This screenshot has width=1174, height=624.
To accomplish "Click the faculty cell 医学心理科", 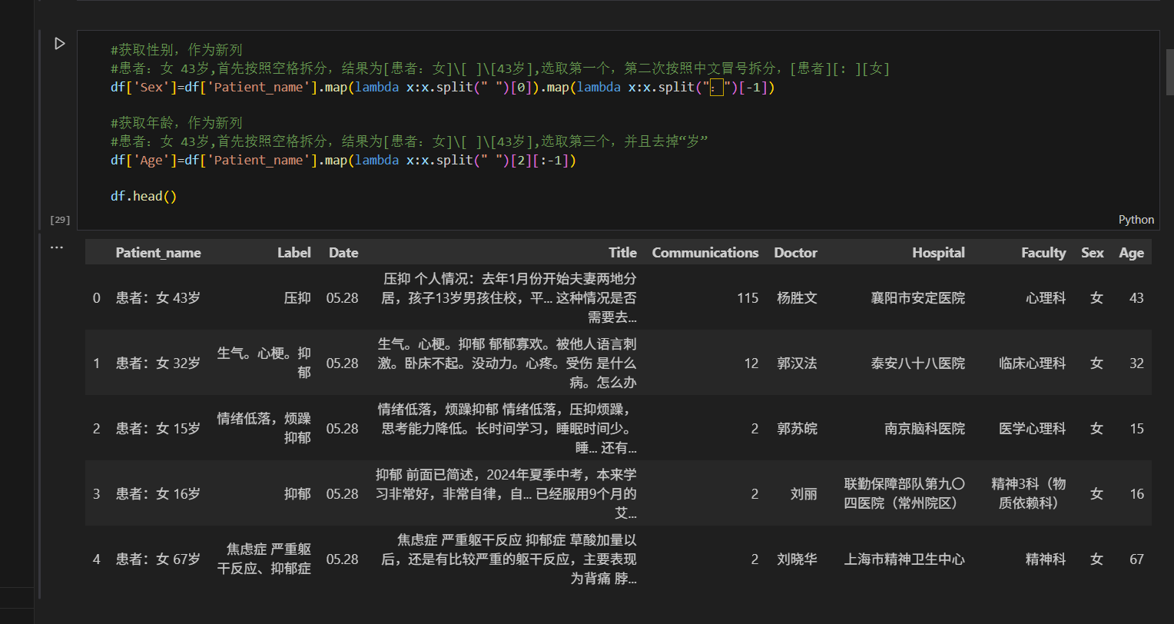I will (x=1032, y=428).
